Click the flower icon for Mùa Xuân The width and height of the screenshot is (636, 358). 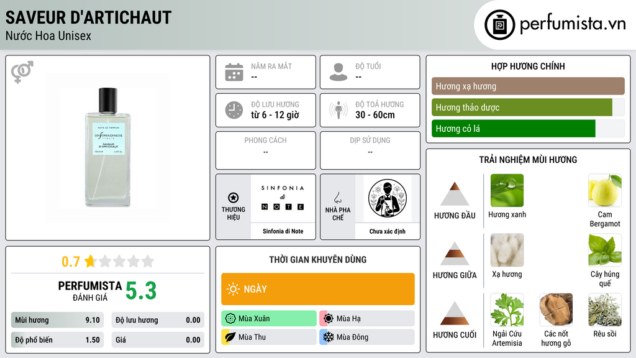click(x=230, y=319)
